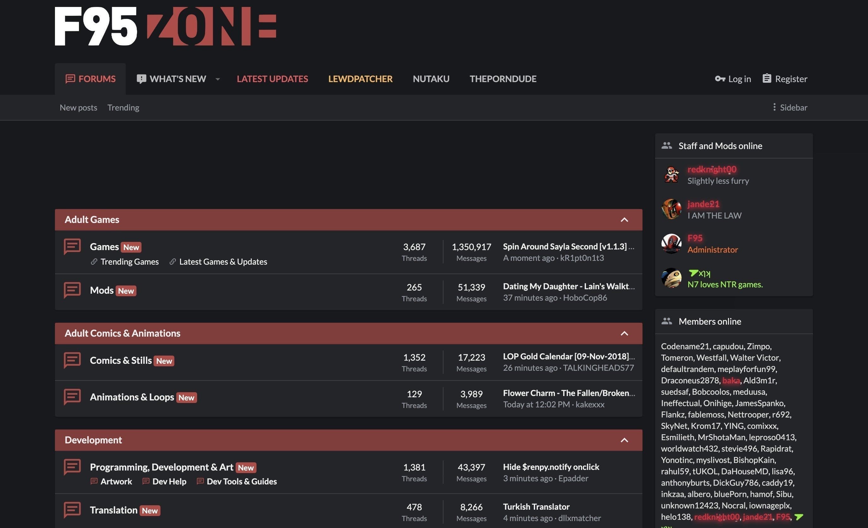Open redknight00's profile name in staff list
Image resolution: width=868 pixels, height=528 pixels.
click(x=712, y=170)
